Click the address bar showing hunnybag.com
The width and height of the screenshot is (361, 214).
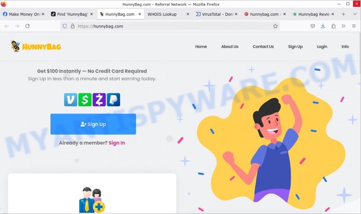170,26
